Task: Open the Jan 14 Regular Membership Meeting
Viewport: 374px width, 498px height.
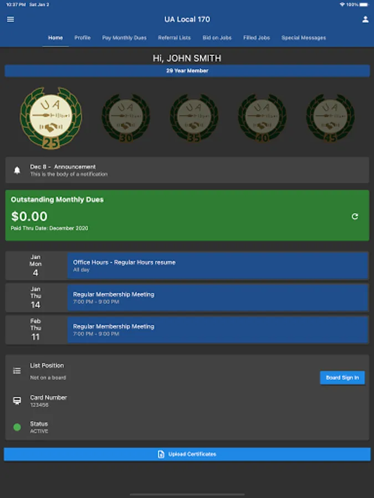Action: coord(218,298)
